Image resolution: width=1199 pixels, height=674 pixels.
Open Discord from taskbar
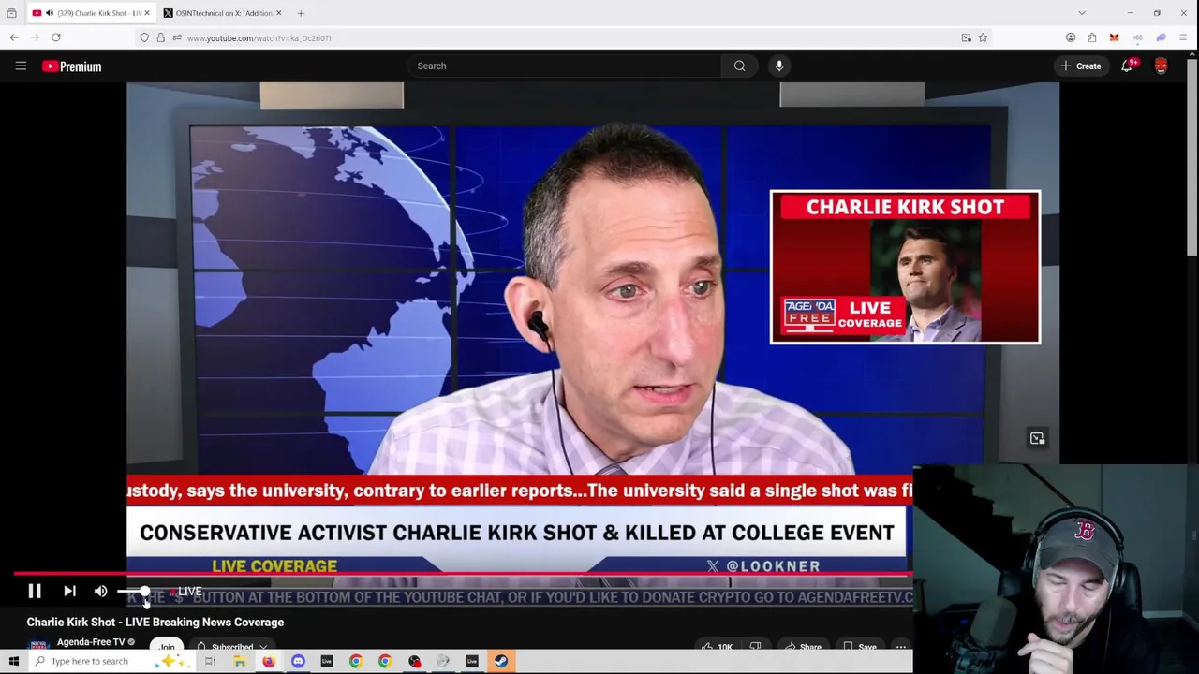(x=298, y=661)
